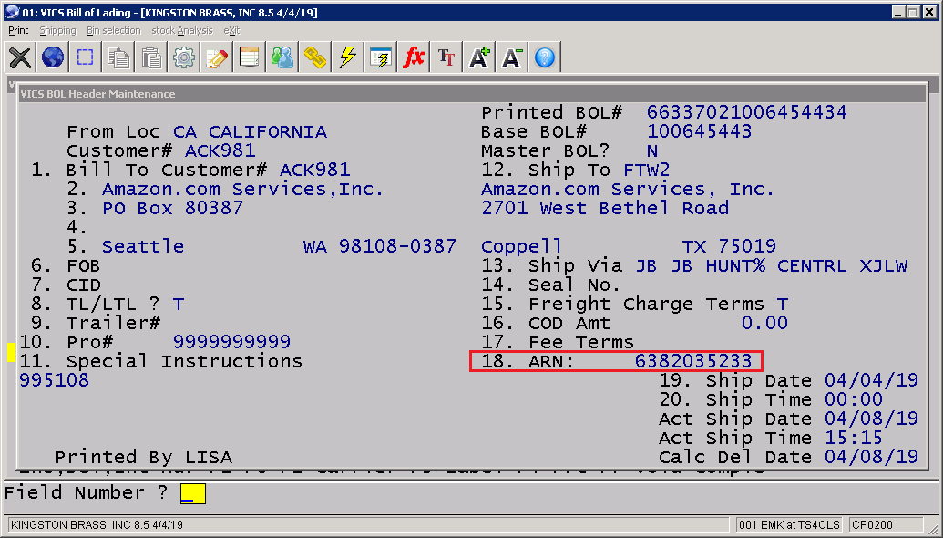Decrease font size with A- icon
This screenshot has width=943, height=538.
coord(511,57)
